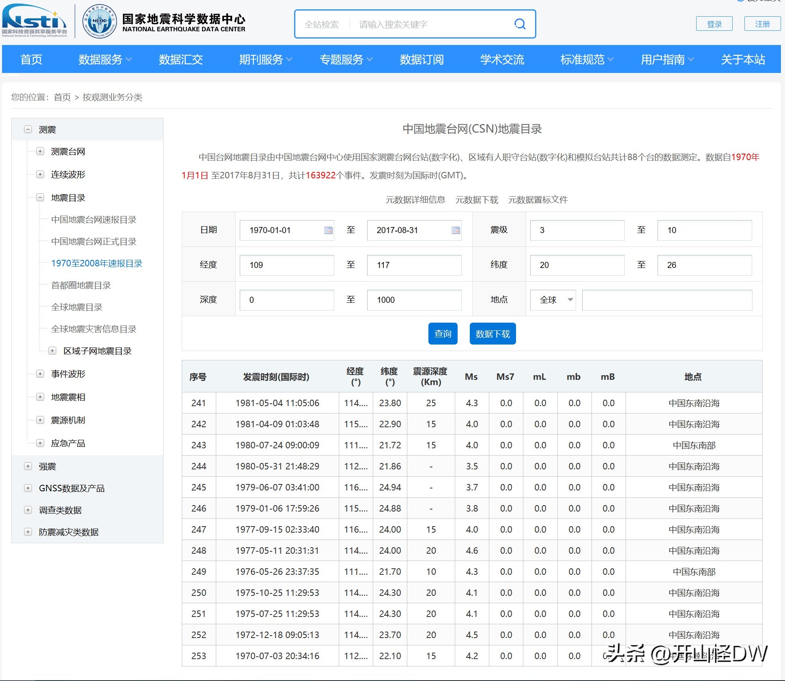Click the 数据下载 download button

493,334
